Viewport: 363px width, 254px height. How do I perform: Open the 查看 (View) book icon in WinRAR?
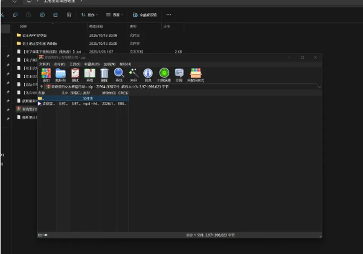[x=90, y=75]
